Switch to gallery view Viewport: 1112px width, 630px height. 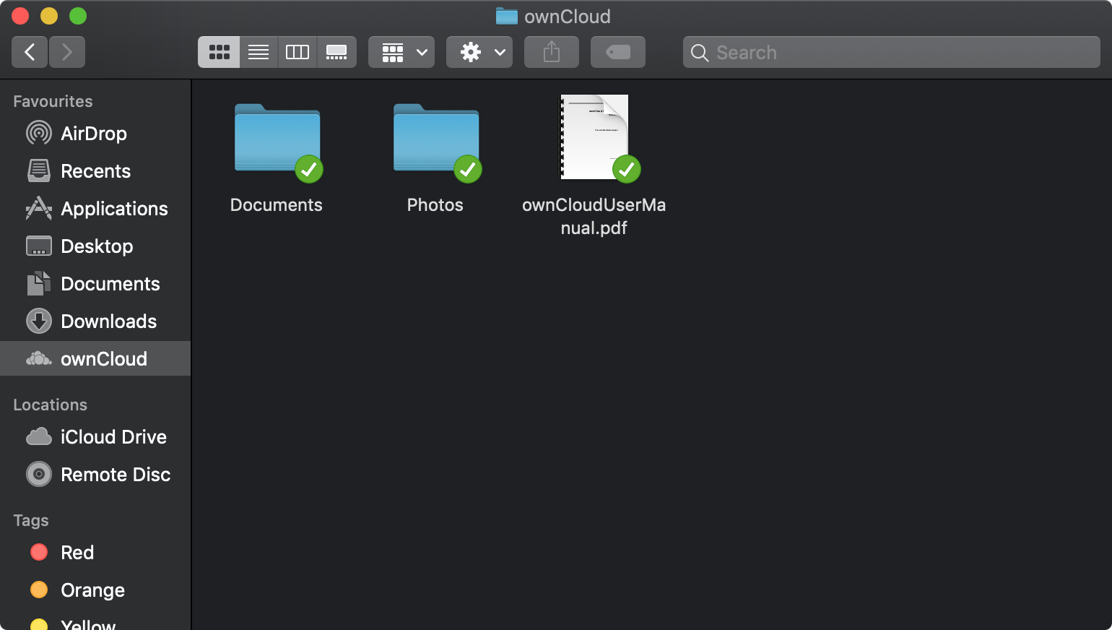click(x=336, y=52)
